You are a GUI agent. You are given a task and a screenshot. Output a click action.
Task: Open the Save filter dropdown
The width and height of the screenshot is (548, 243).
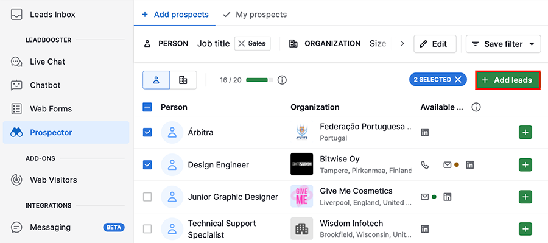pos(504,44)
